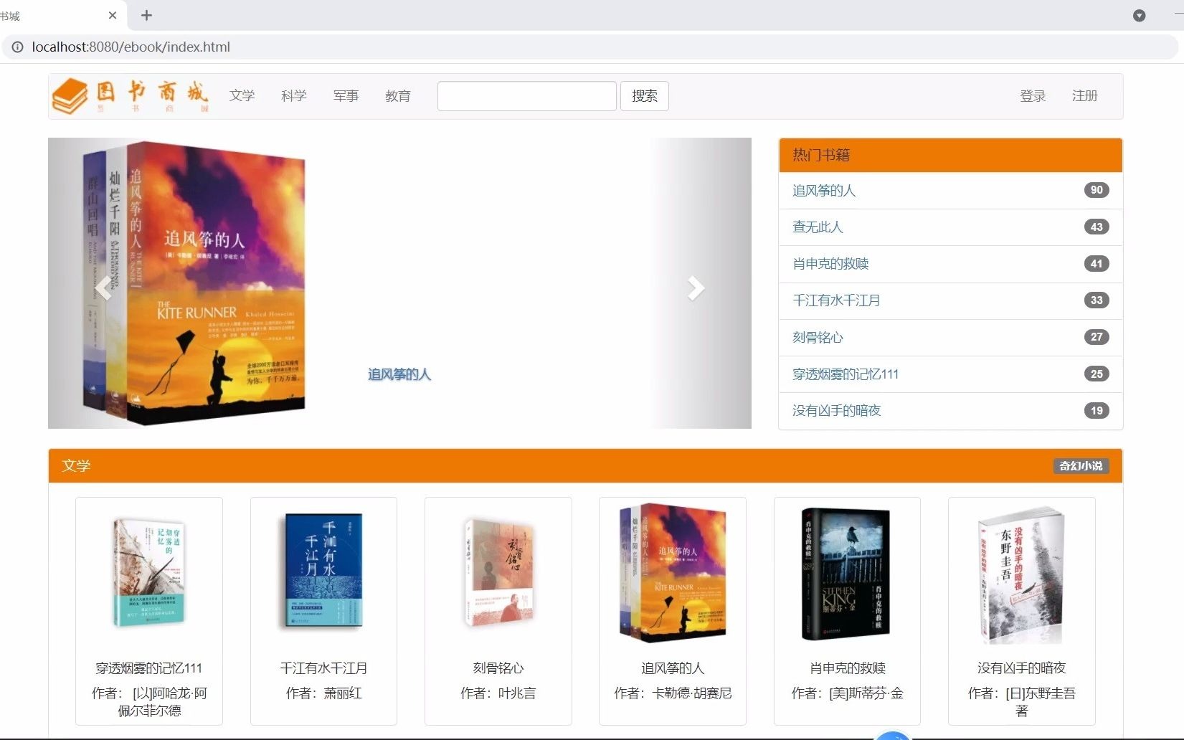Click 没有凶手的暗夜 title under its cover

click(1021, 668)
